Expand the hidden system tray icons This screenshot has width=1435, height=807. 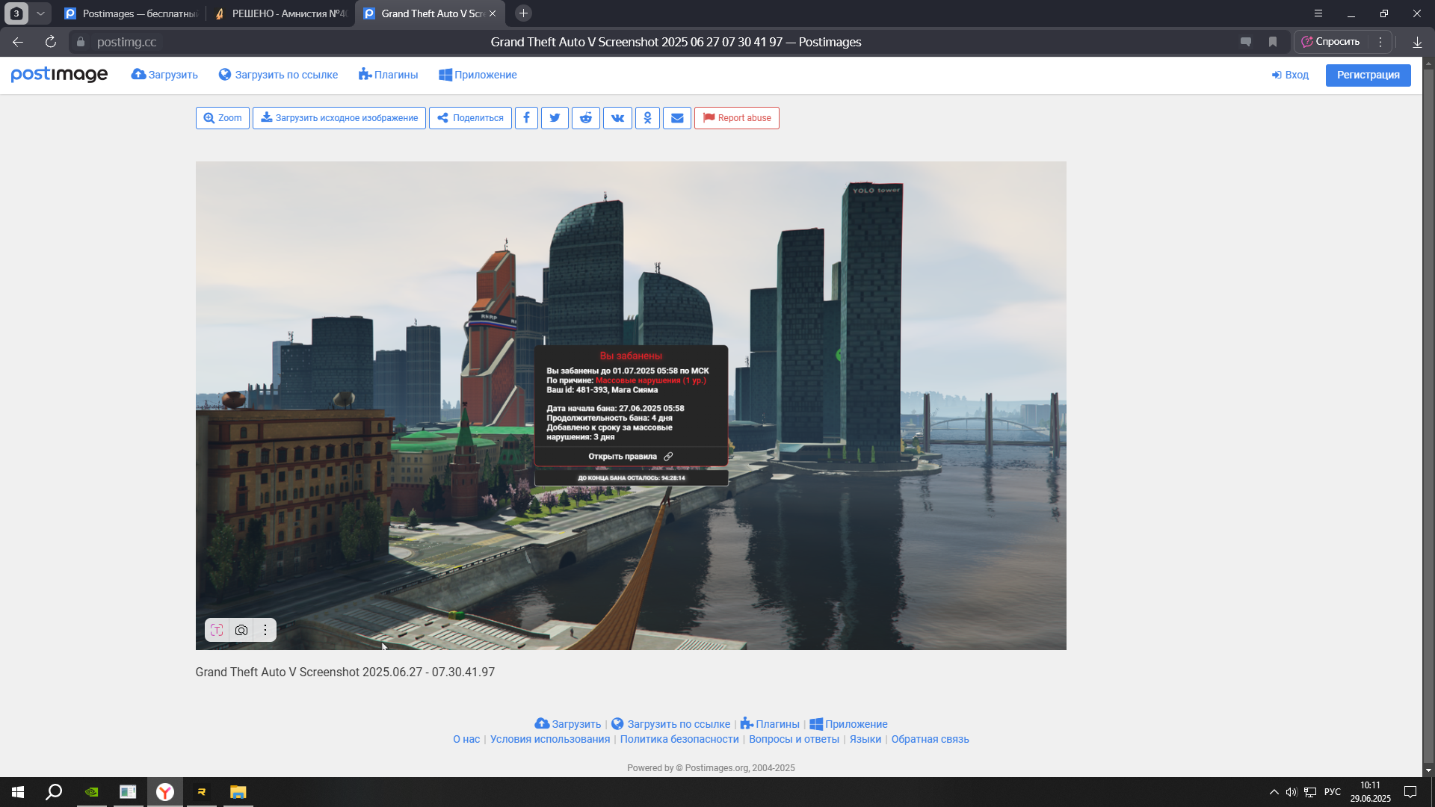1274,792
